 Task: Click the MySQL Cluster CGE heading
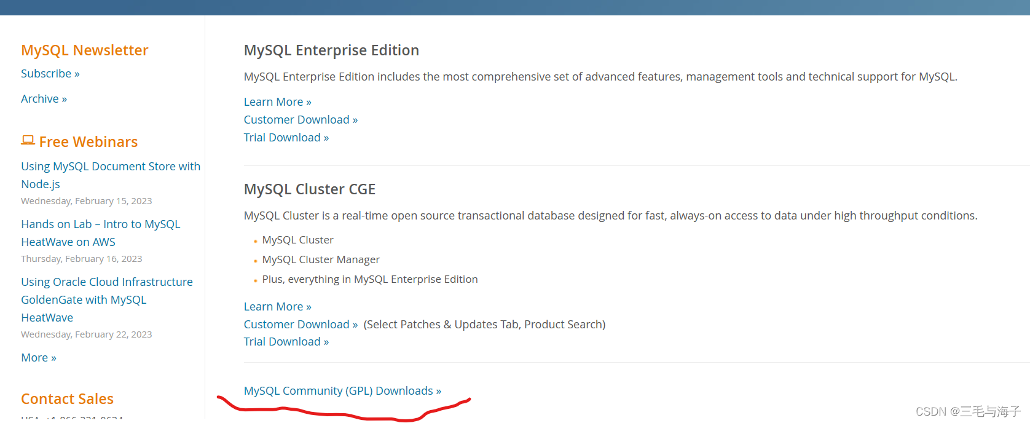(x=310, y=189)
